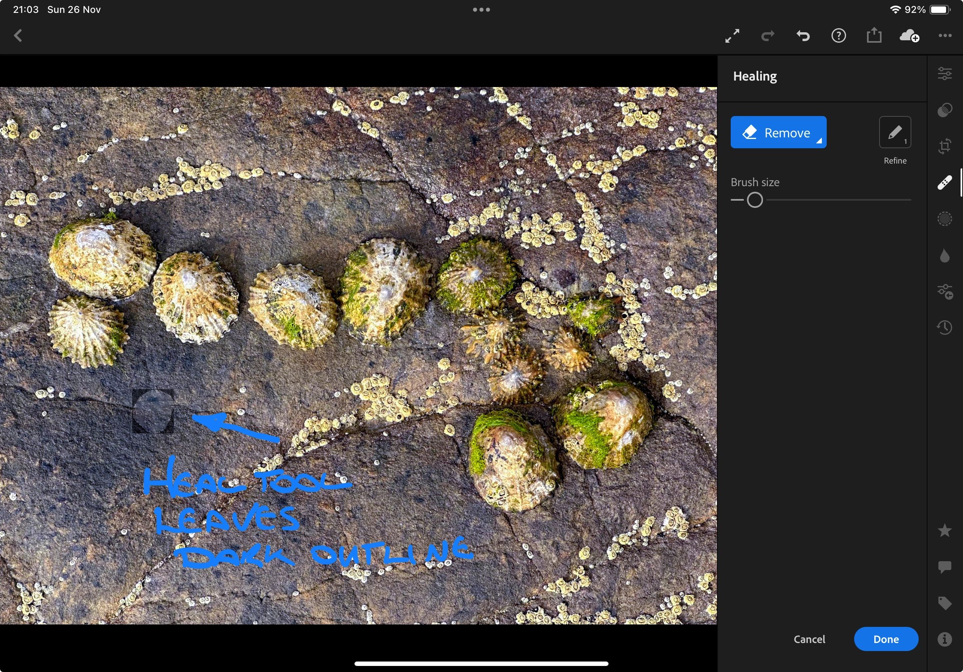This screenshot has height=672, width=963.
Task: Open the keywords tag panel
Action: (944, 603)
